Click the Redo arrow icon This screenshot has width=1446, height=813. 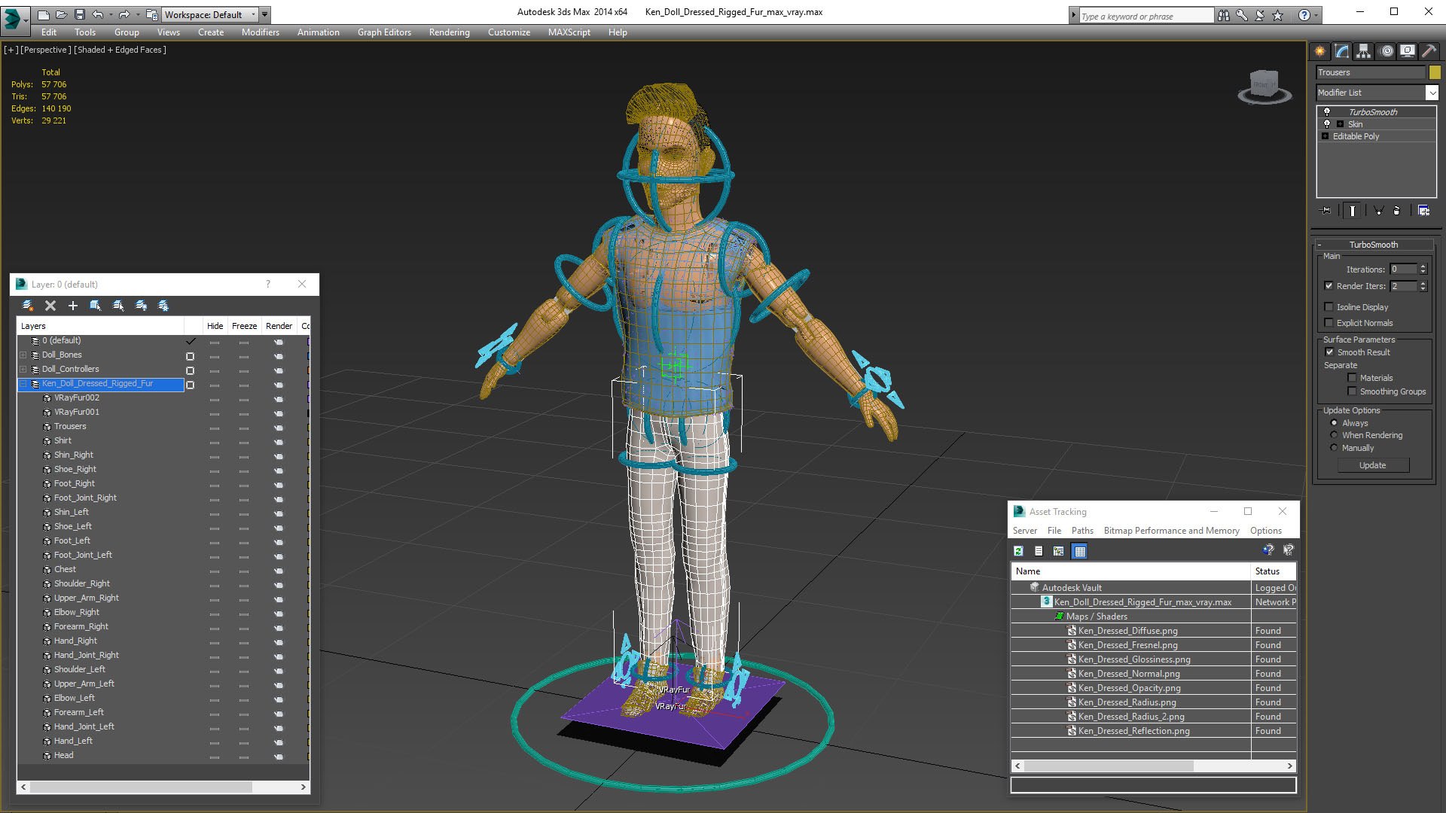point(124,14)
